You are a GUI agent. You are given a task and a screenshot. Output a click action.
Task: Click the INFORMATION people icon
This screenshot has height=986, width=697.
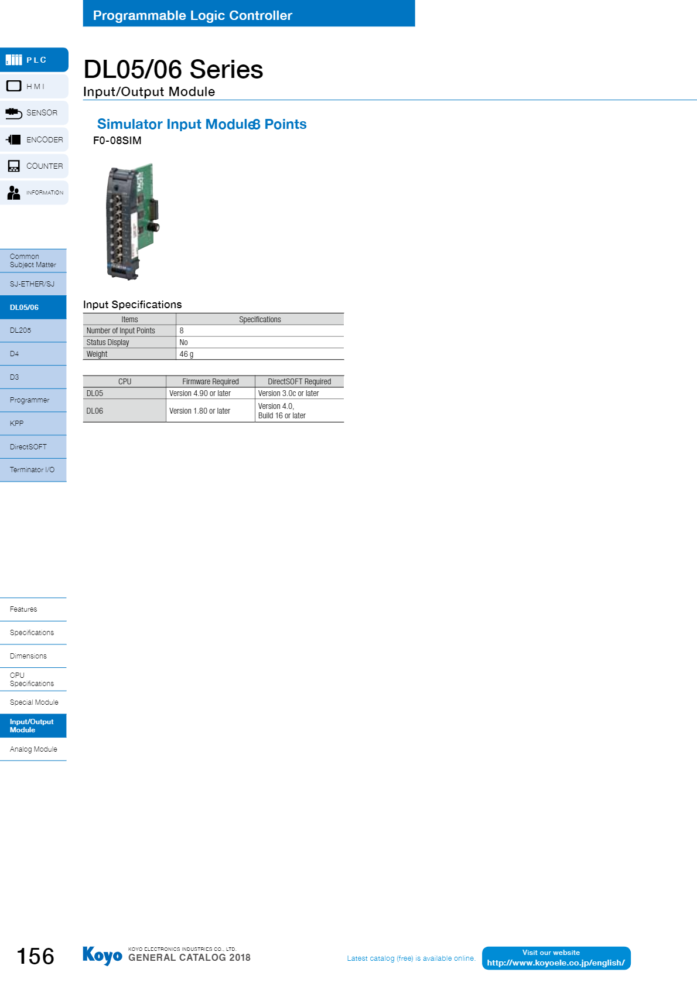13,192
